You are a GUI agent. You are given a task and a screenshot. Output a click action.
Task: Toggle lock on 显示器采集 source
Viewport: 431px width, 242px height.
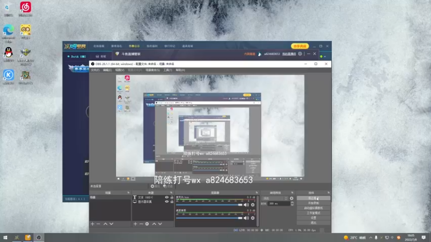[x=172, y=202]
